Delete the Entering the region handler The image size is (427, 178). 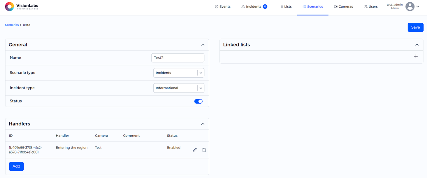(204, 150)
